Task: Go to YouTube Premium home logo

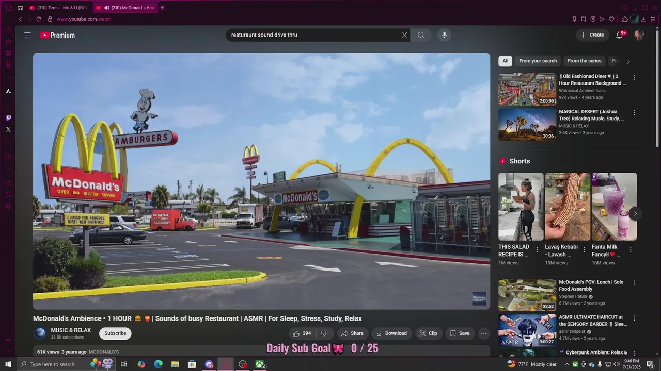Action: pos(57,35)
